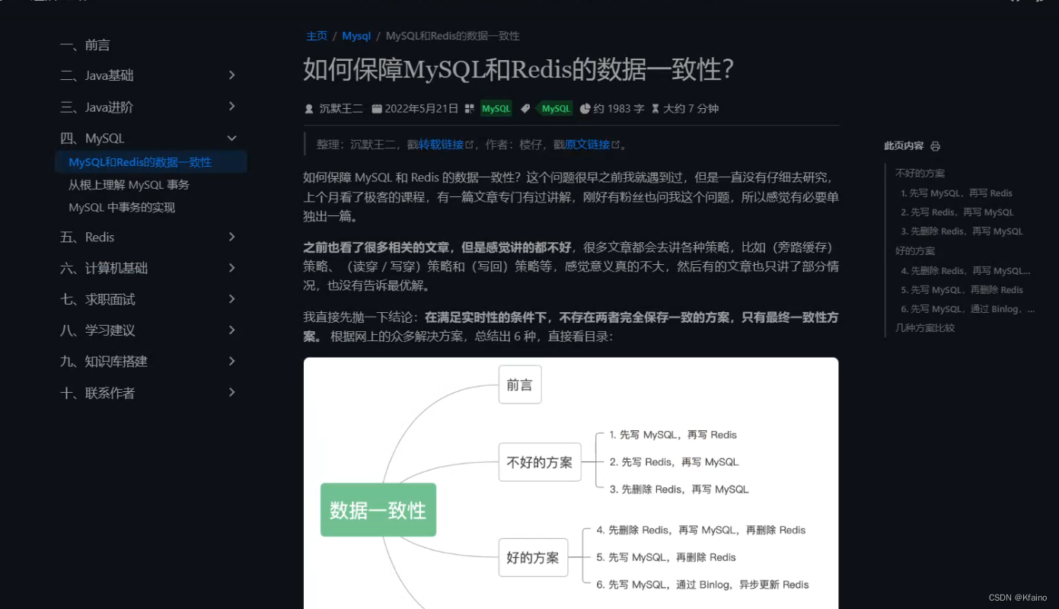Click the calendar icon before 2022年5月21日
Viewport: 1059px width, 609px height.
point(376,109)
